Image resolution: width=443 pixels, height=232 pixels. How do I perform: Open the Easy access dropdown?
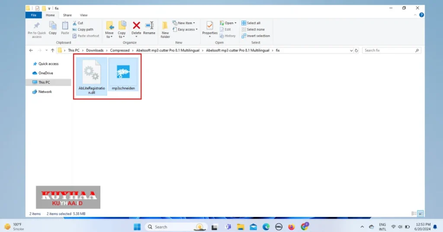coord(185,29)
